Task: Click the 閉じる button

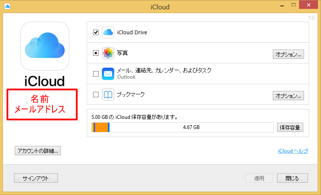Action: [292, 178]
